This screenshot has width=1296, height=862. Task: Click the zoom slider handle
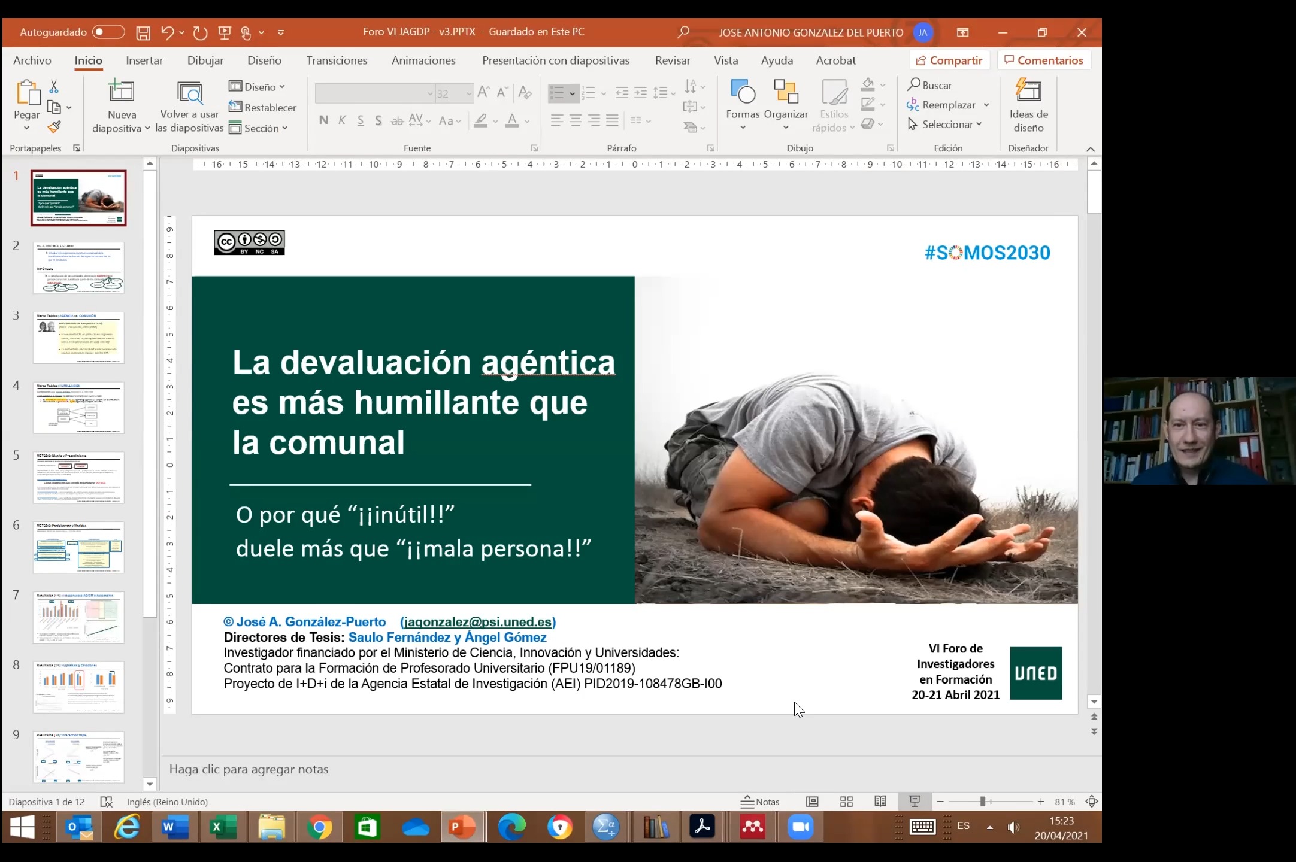click(x=983, y=802)
